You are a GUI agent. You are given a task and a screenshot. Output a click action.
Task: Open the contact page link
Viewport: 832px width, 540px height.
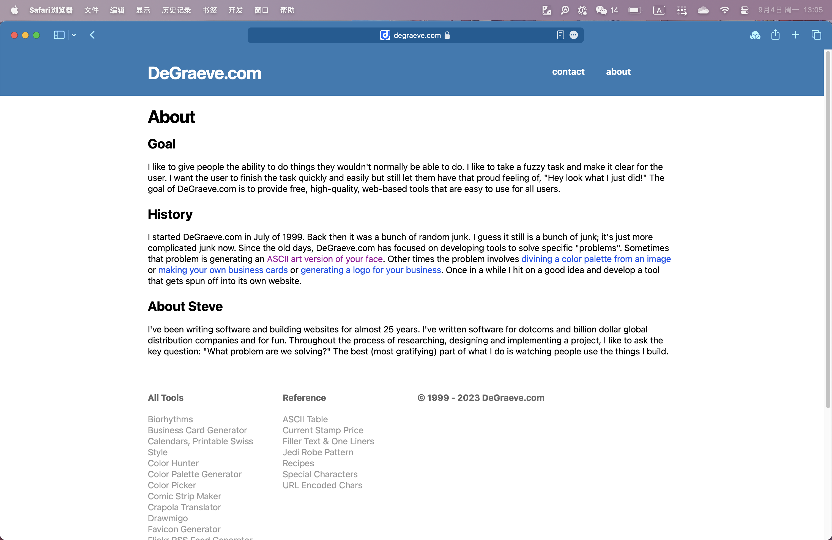(x=568, y=71)
